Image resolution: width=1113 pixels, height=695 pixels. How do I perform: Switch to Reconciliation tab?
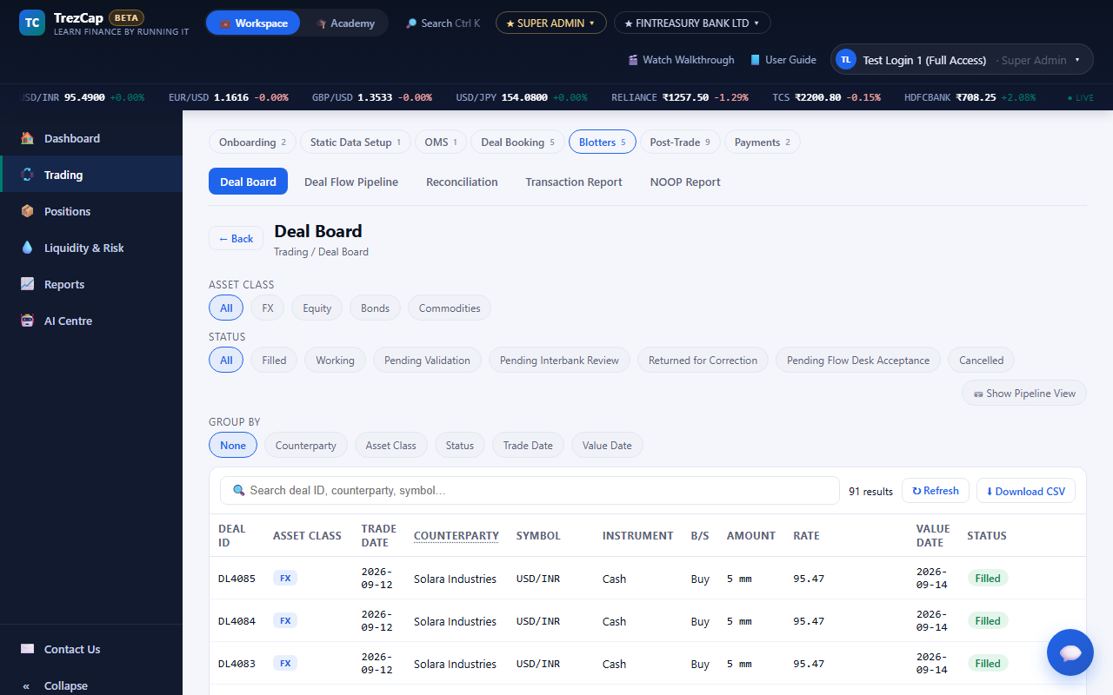pyautogui.click(x=462, y=182)
